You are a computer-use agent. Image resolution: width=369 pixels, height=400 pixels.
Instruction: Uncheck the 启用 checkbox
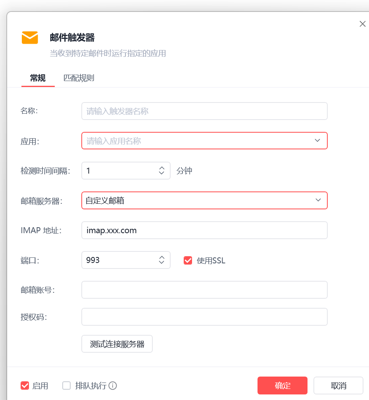(25, 385)
